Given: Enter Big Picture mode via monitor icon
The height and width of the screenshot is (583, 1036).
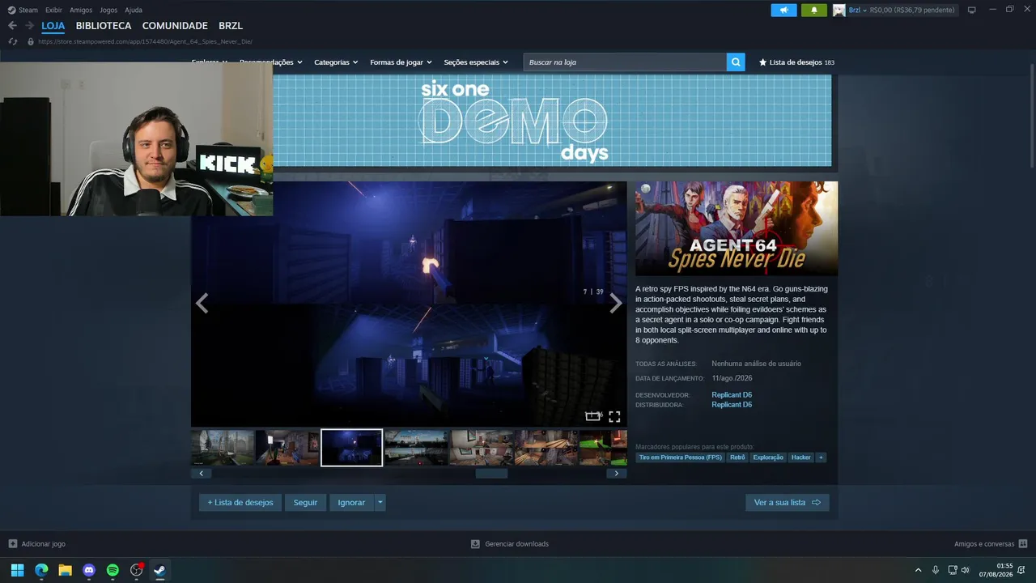Looking at the screenshot, I should (972, 10).
